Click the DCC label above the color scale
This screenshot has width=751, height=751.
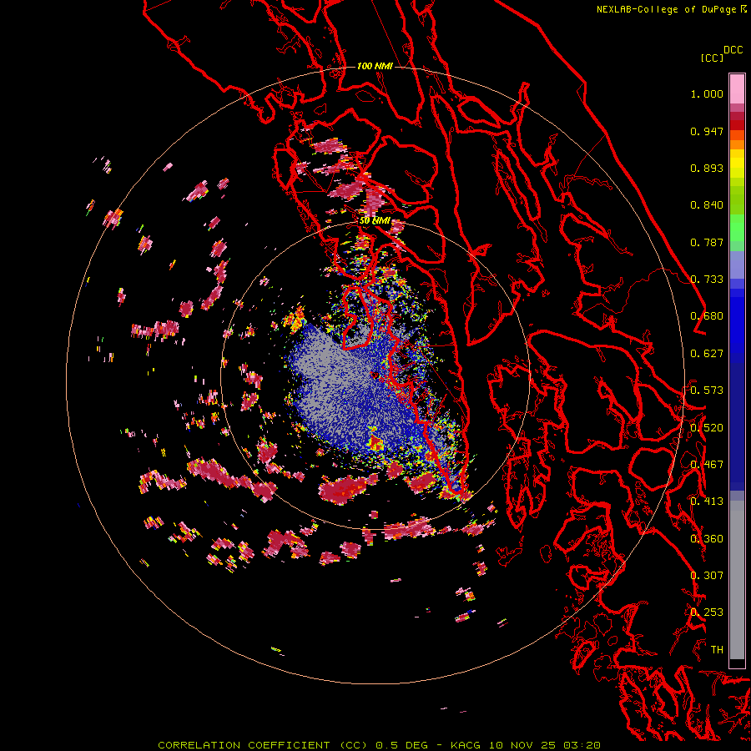coord(733,50)
